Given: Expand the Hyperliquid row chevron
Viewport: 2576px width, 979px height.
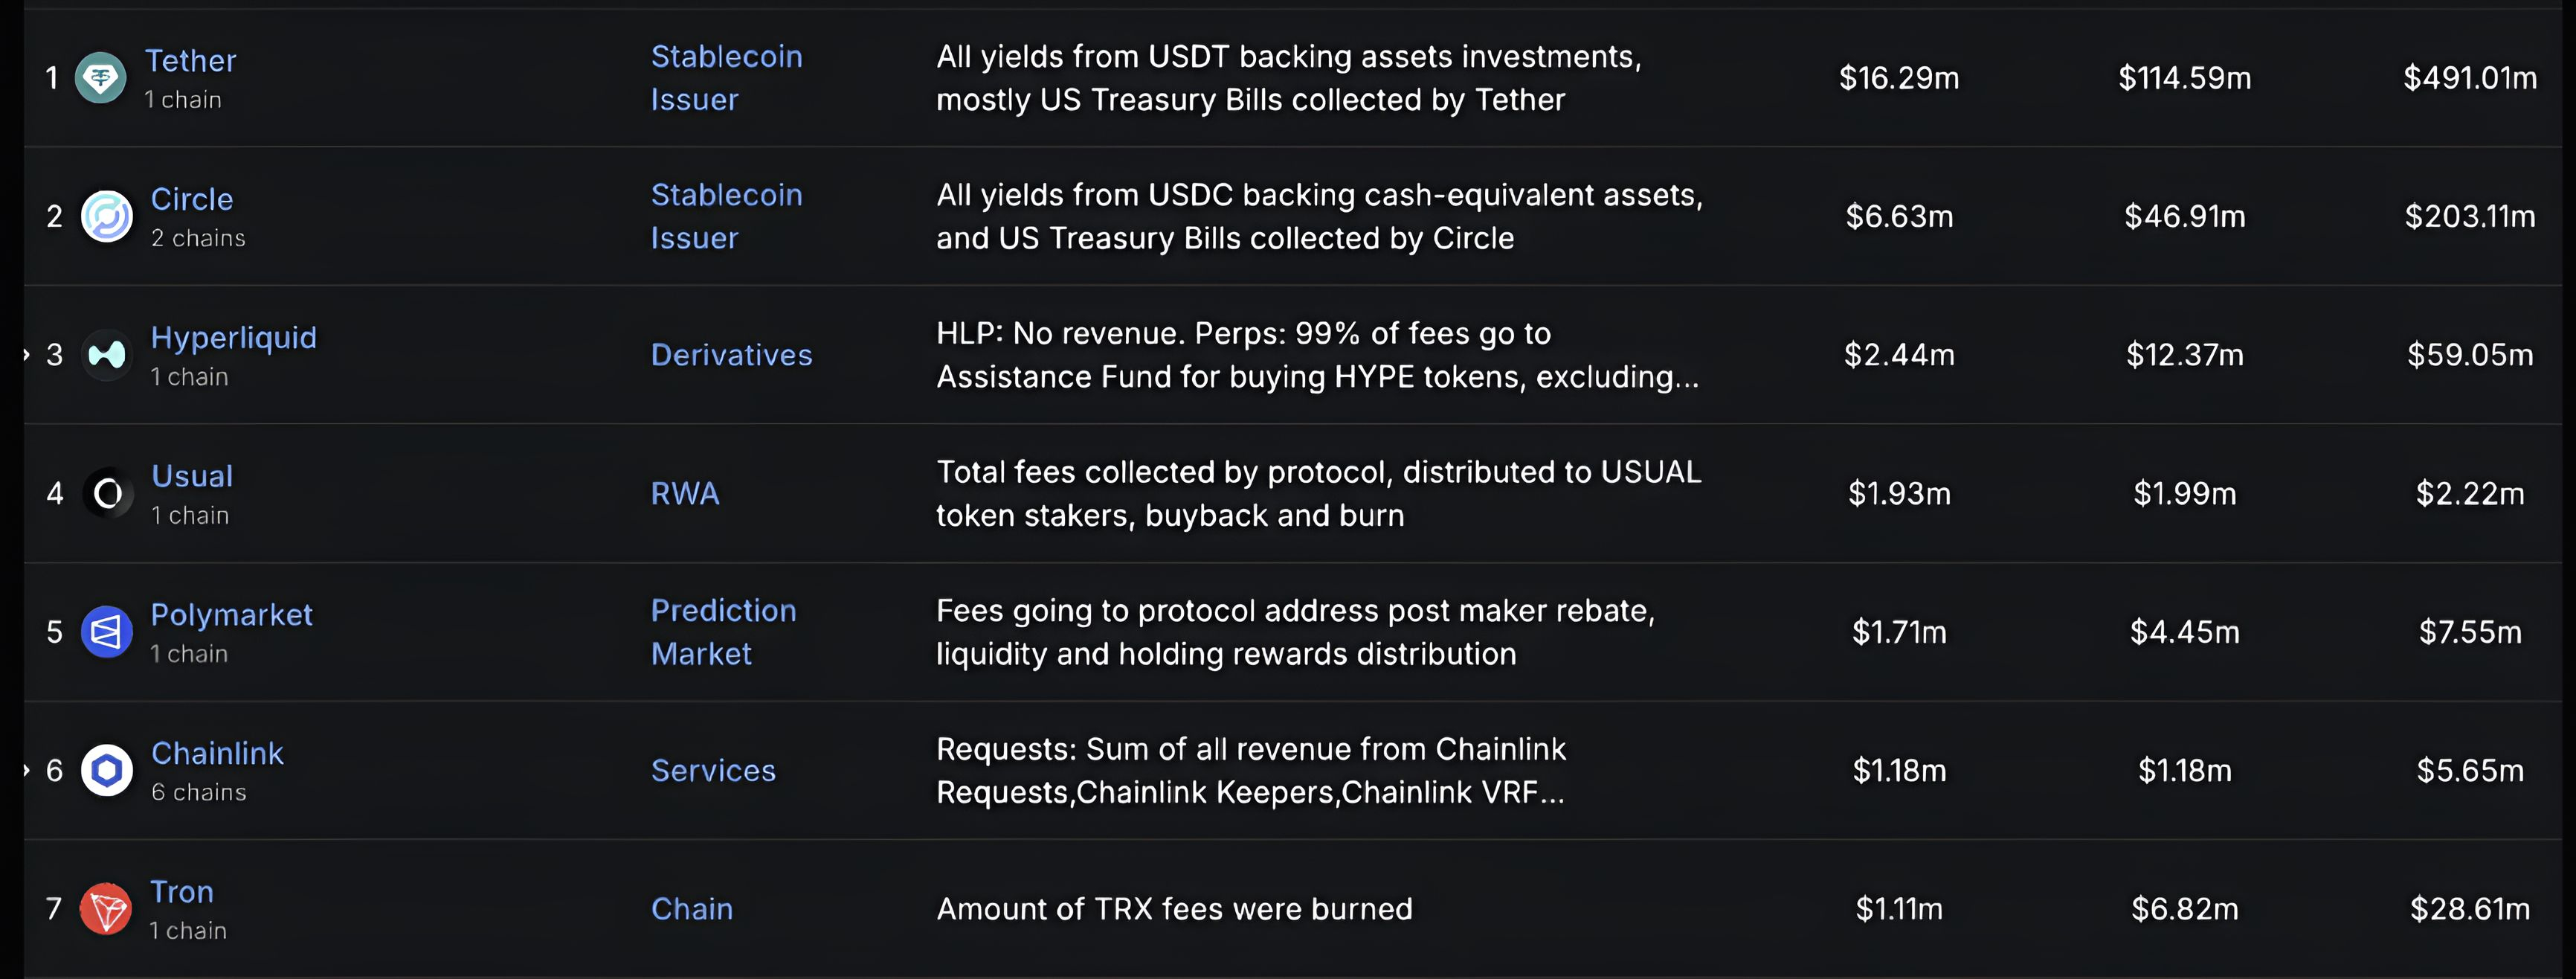Looking at the screenshot, I should coord(26,354).
